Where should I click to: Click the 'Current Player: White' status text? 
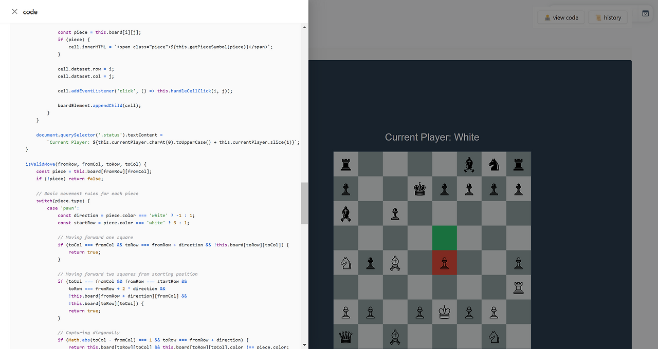[432, 137]
